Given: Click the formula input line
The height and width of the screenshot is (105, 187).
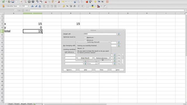Looking at the screenshot, I should pos(107,10).
